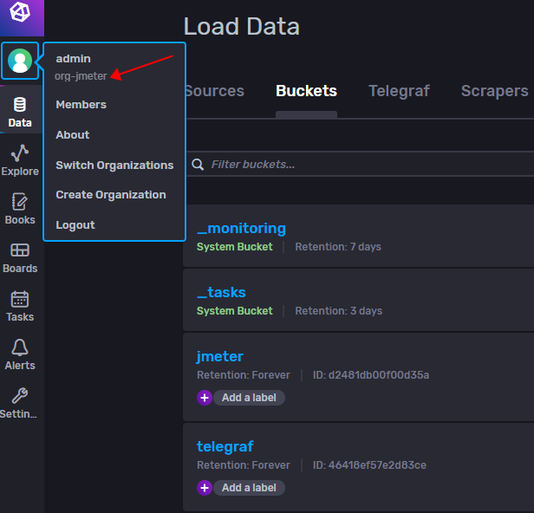Click the purple plus on telegraf bucket
Image resolution: width=534 pixels, height=513 pixels.
[205, 488]
